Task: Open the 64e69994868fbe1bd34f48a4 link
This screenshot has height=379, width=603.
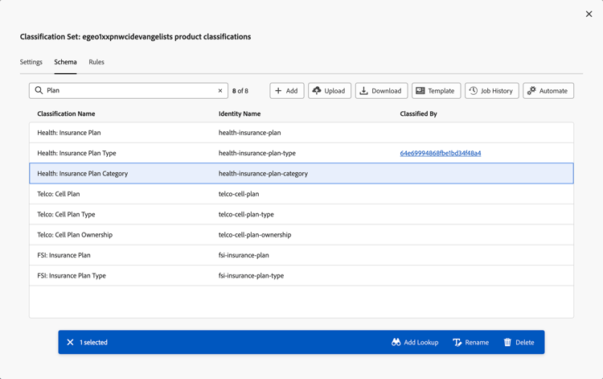Action: (x=441, y=153)
